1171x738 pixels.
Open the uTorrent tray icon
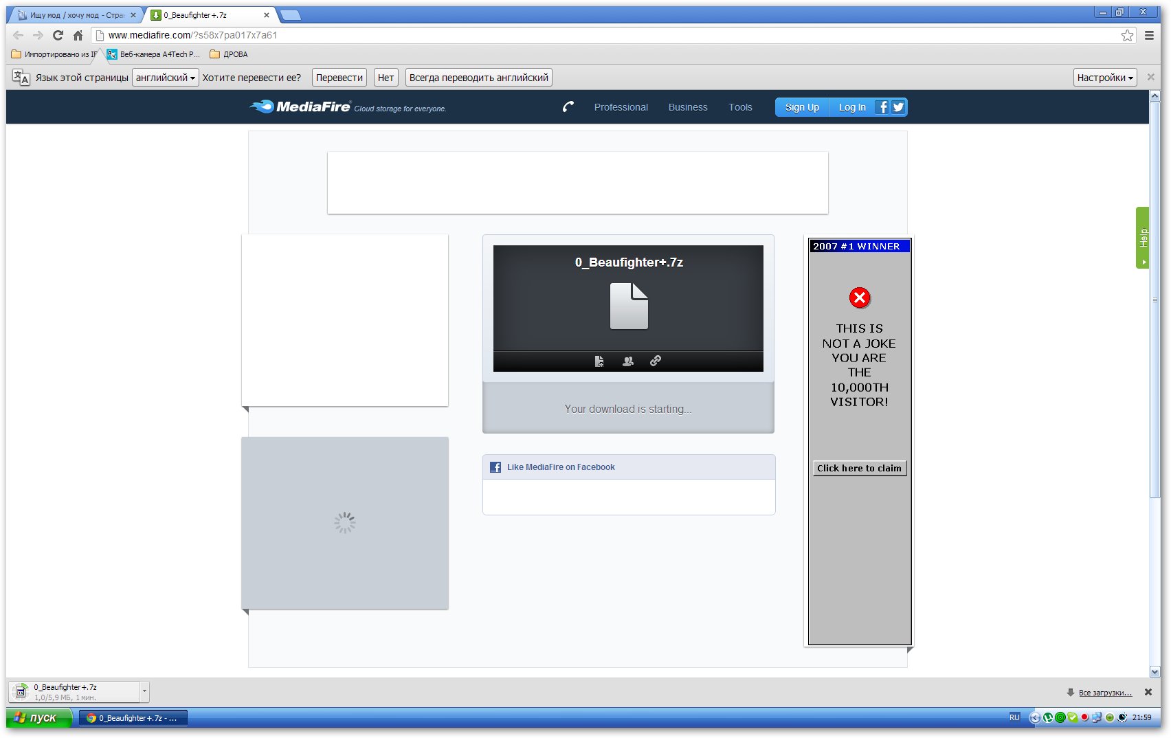pos(1048,717)
